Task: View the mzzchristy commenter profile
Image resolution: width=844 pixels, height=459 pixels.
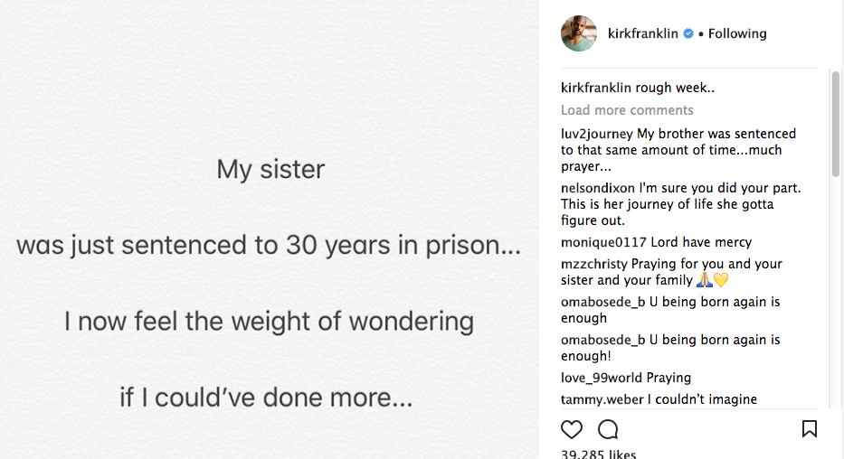Action: point(593,264)
